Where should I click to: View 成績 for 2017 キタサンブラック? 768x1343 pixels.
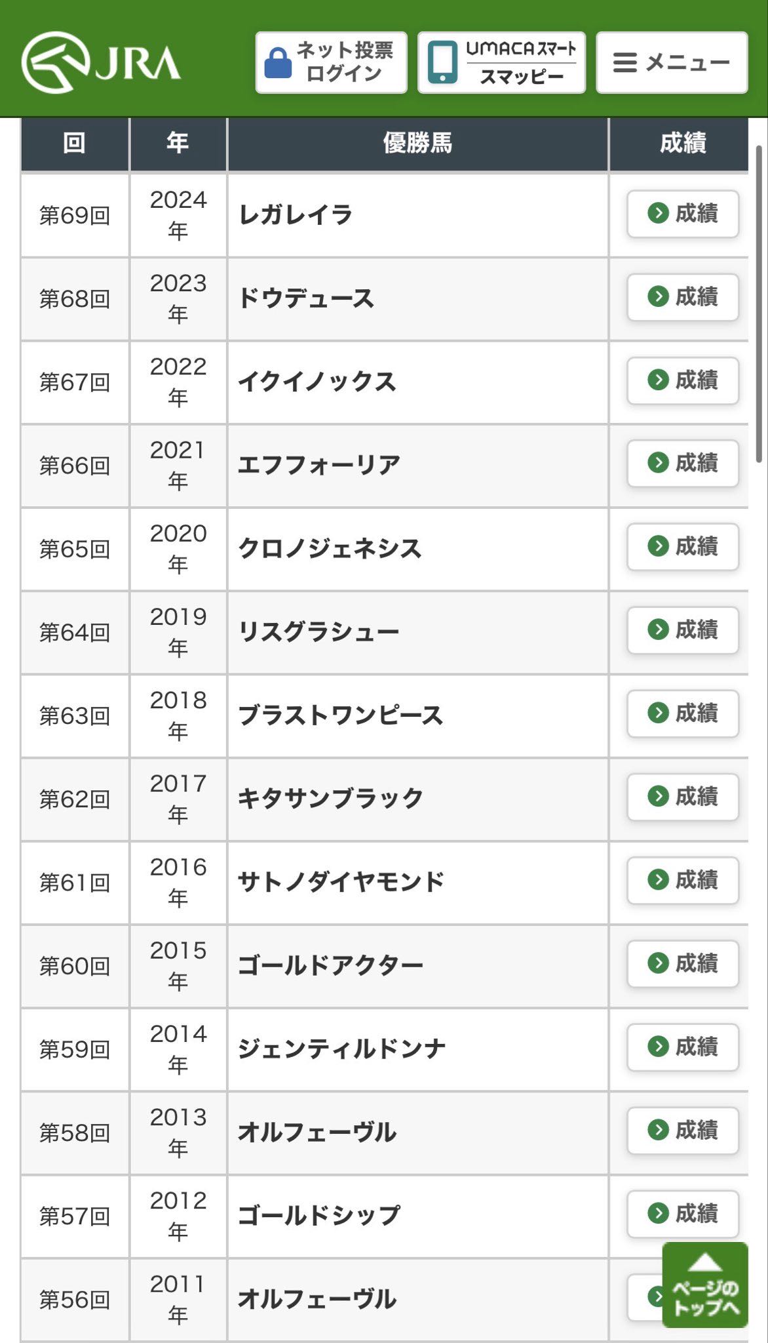coord(683,796)
